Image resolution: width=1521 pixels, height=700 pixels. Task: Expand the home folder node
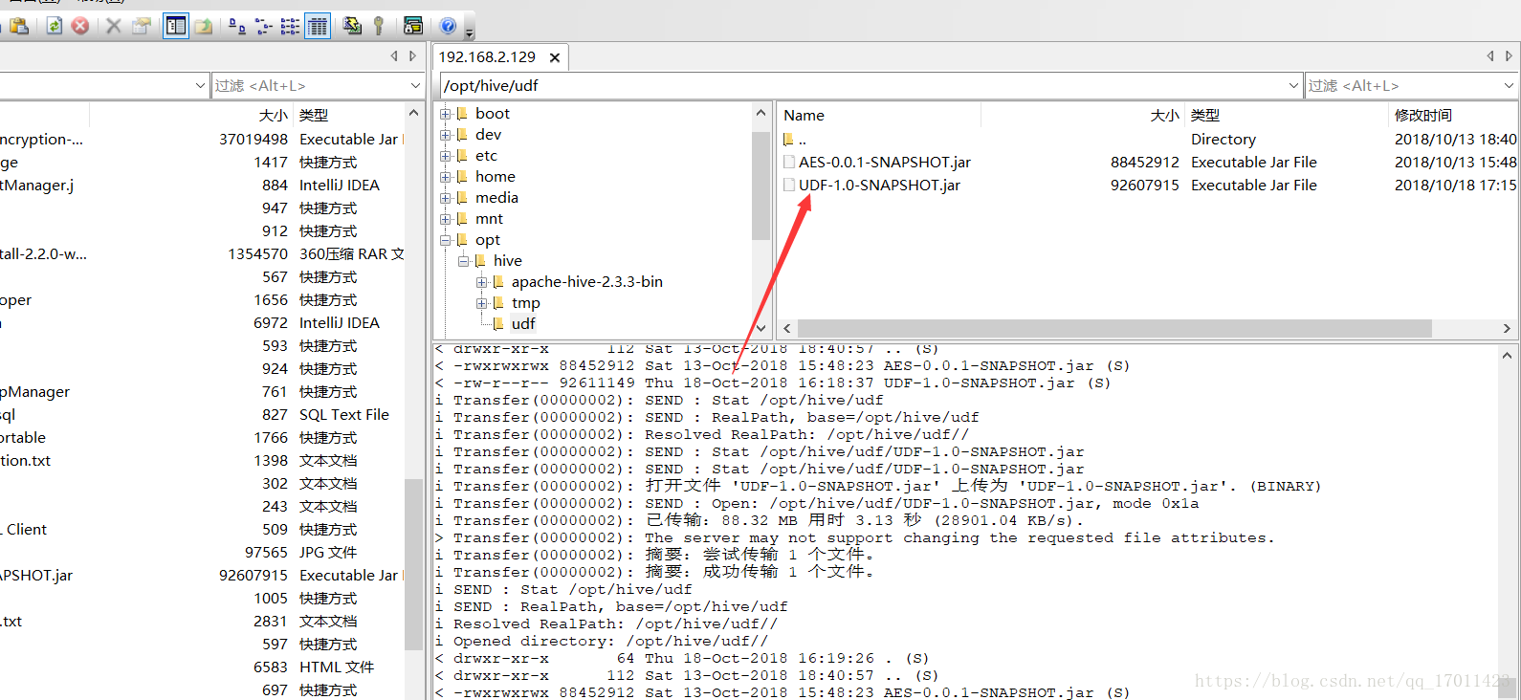[x=446, y=177]
